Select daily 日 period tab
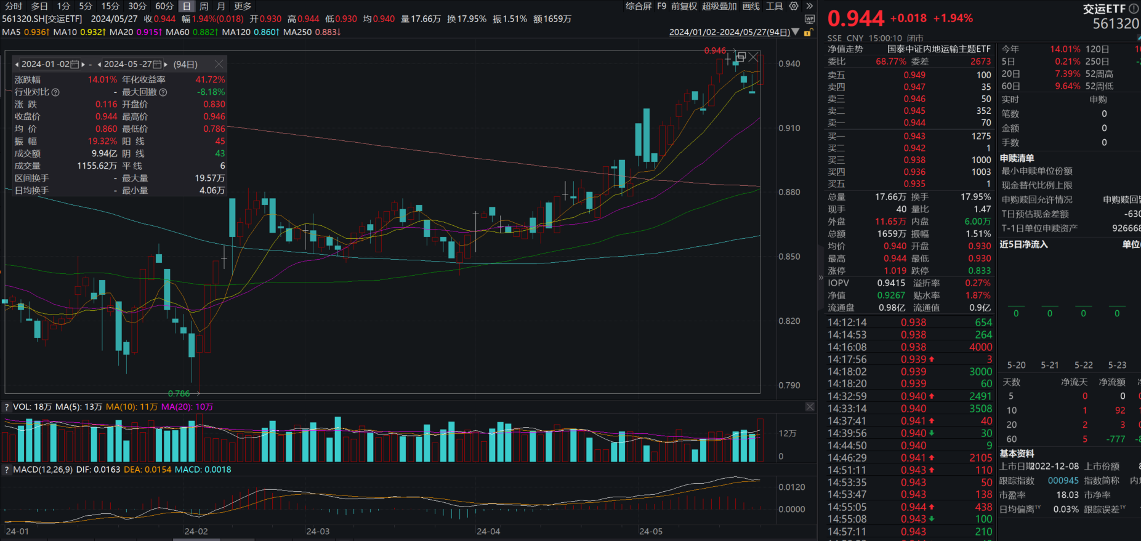The height and width of the screenshot is (541, 1141). 187,6
